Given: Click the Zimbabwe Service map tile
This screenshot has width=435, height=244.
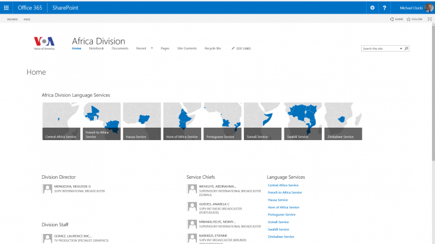Looking at the screenshot, I should click(x=343, y=121).
